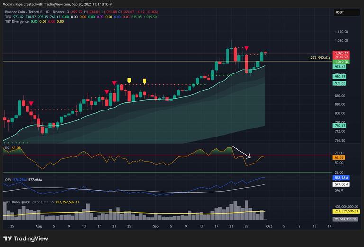Click the red triangle marker in late July
This screenshot has height=247, width=364.
pyautogui.click(x=31, y=104)
